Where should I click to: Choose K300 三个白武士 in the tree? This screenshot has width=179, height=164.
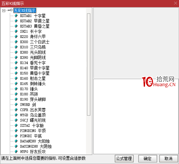coord(35,42)
